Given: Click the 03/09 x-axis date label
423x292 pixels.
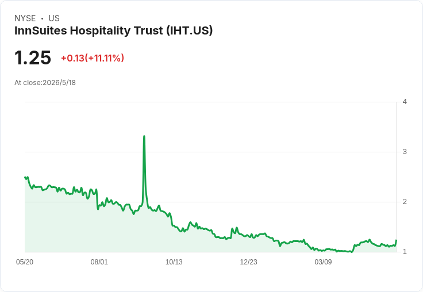Looking at the screenshot, I should pyautogui.click(x=323, y=262).
